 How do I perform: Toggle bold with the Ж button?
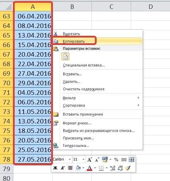coord(55,168)
